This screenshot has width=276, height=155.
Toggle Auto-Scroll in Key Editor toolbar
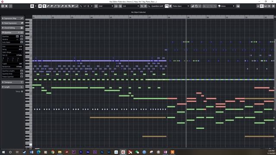[x=32, y=6]
